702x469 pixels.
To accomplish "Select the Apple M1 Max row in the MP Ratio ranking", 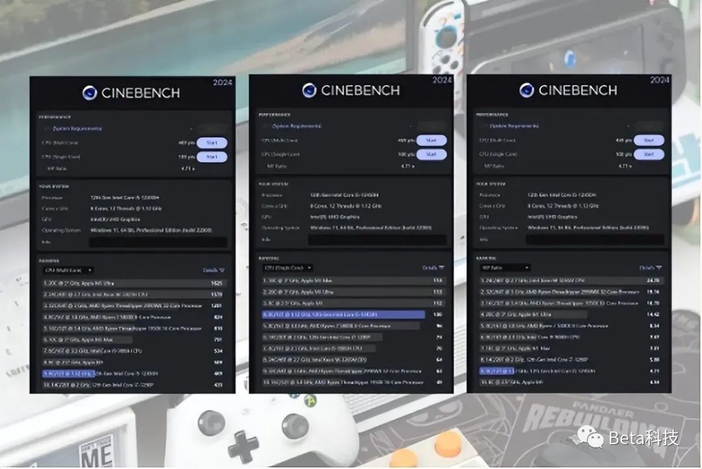I will [571, 349].
